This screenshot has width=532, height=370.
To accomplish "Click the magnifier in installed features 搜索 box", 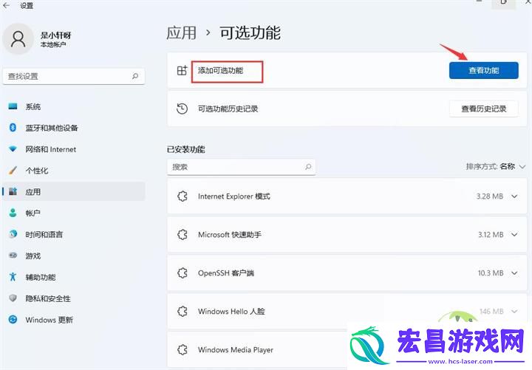I will [308, 166].
